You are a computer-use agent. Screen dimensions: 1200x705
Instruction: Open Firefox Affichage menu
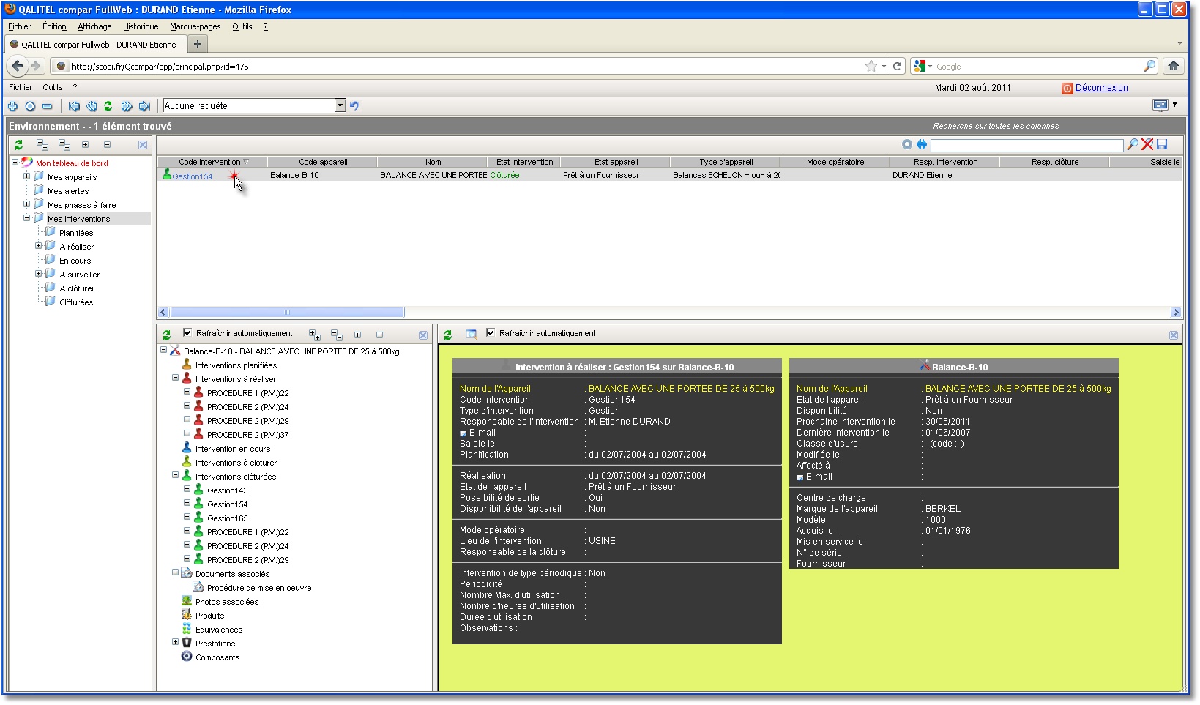94,26
